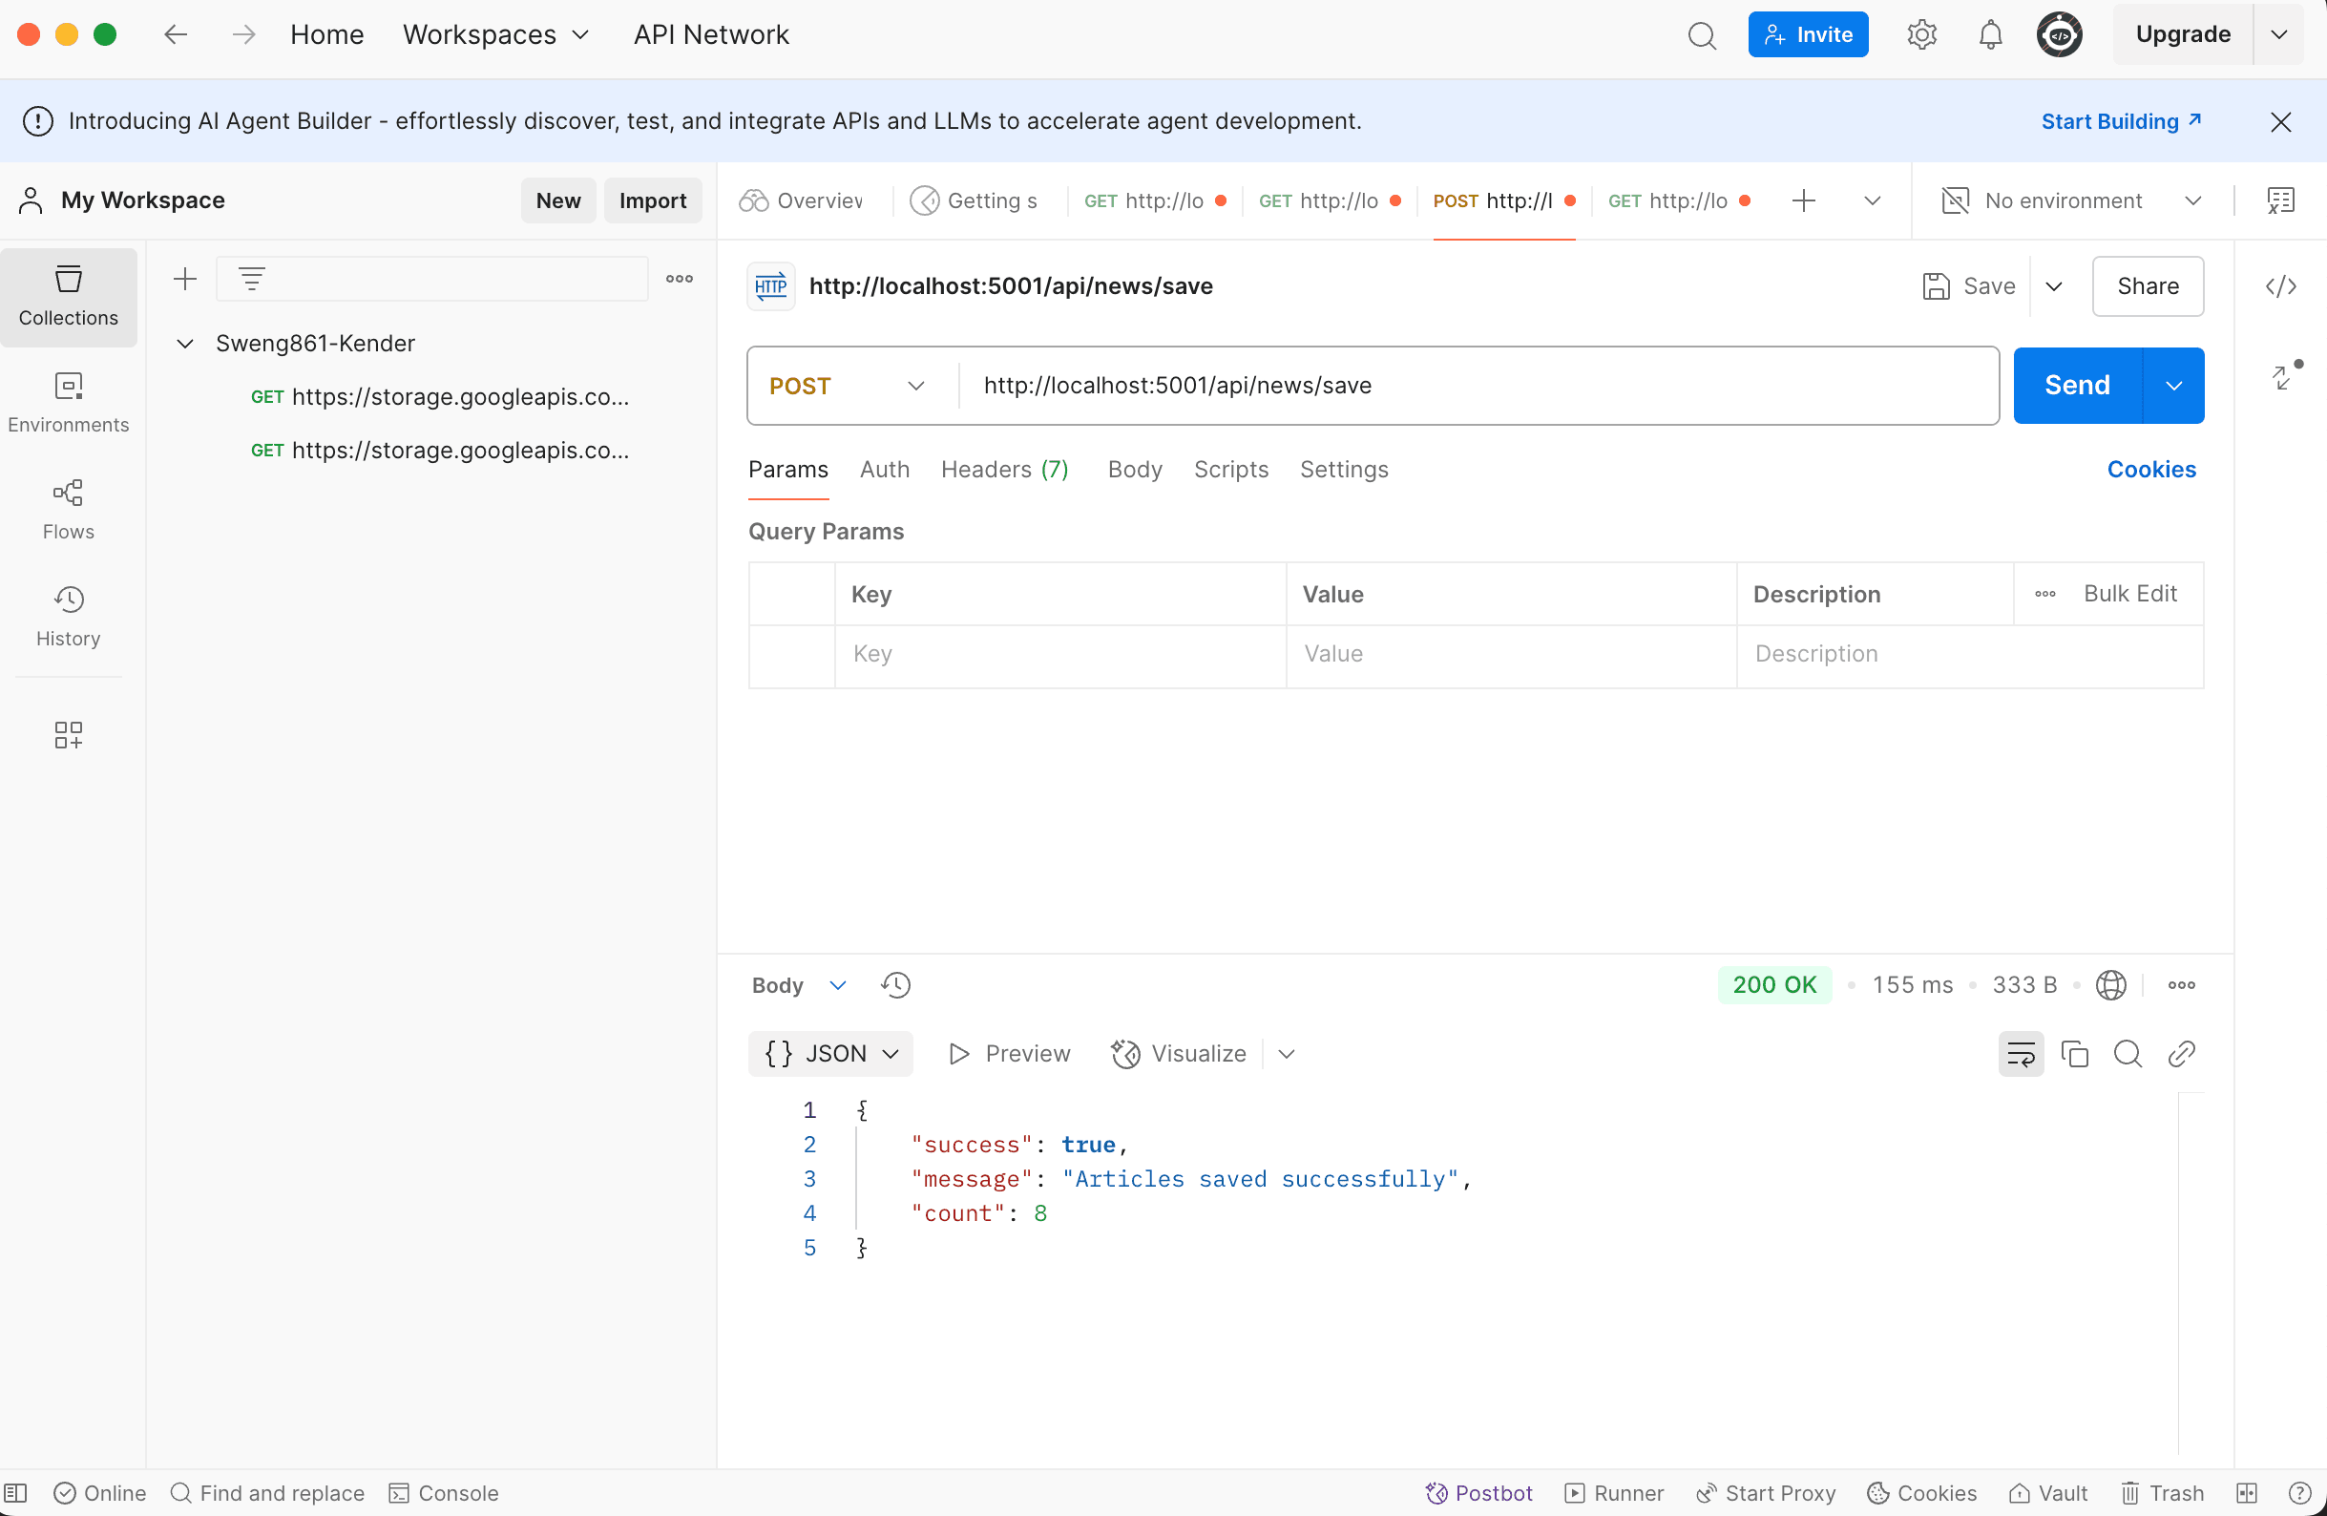Open Postbot in the status bar
The width and height of the screenshot is (2327, 1516).
[x=1479, y=1493]
